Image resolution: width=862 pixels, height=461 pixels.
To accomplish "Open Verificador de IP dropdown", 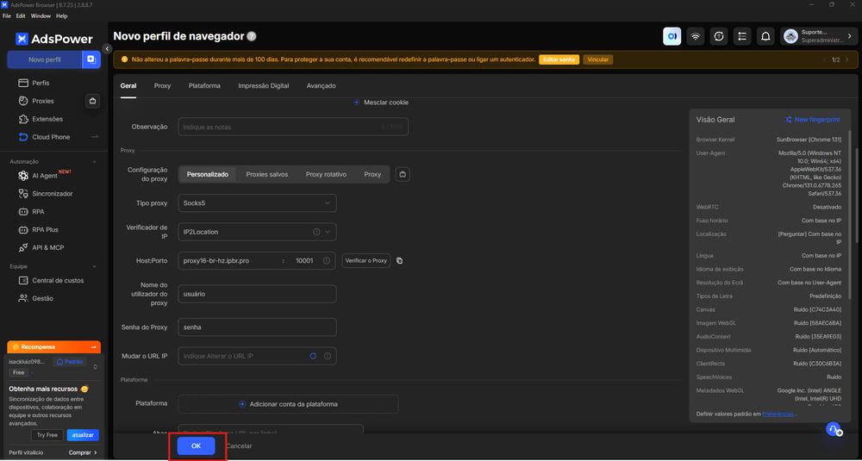I will tap(257, 232).
